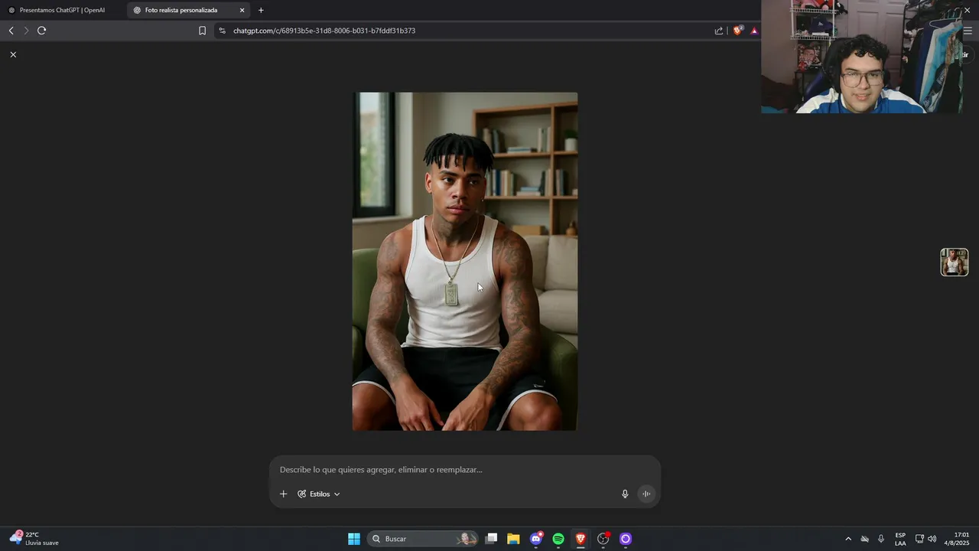Open the Brave hamburger menu
The width and height of the screenshot is (979, 551).
click(968, 31)
